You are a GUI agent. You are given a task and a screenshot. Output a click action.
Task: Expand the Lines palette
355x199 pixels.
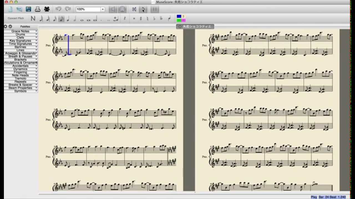click(21, 50)
